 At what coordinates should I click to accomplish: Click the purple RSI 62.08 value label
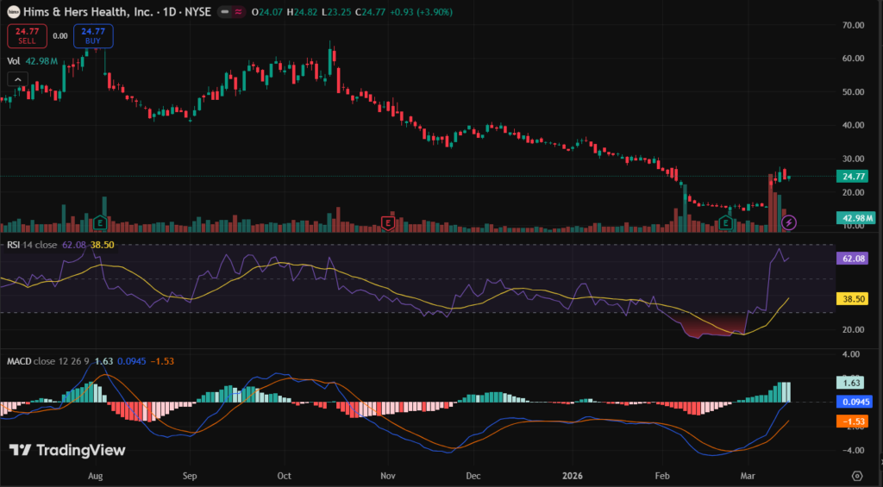click(x=853, y=258)
